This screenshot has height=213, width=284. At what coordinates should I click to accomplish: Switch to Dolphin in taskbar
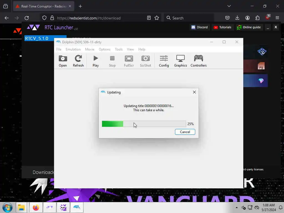click(x=77, y=207)
